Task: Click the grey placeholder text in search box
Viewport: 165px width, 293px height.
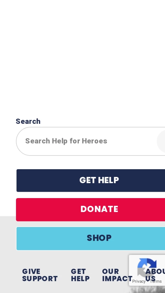Action: tap(66, 141)
